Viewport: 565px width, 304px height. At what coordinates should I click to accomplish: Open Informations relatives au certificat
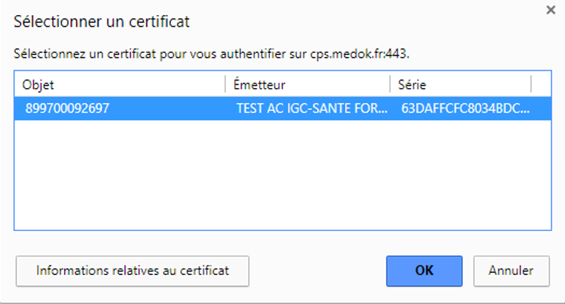click(132, 270)
